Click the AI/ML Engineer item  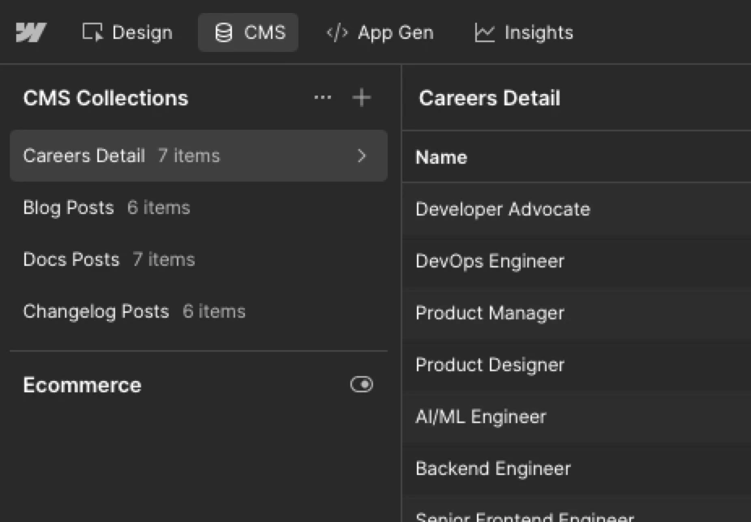[x=481, y=417]
